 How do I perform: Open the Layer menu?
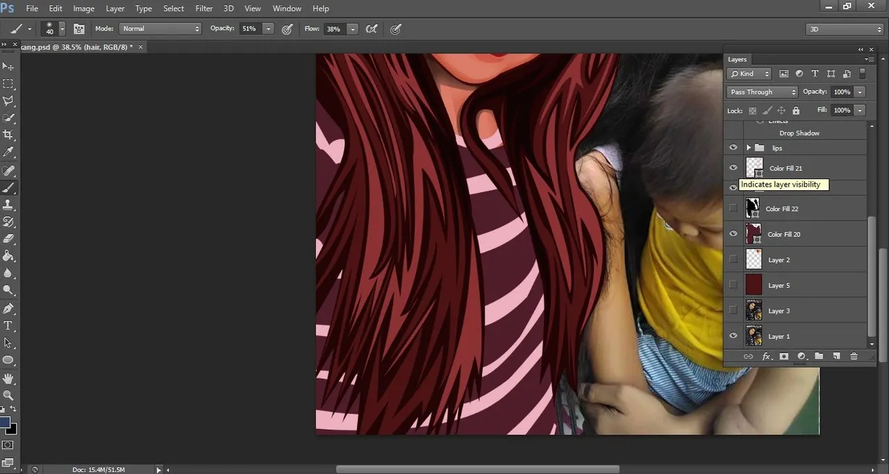[x=115, y=8]
